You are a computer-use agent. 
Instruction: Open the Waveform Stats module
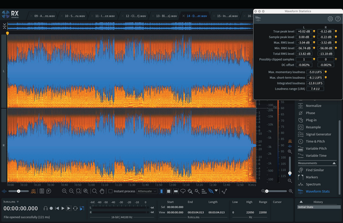[317, 191]
